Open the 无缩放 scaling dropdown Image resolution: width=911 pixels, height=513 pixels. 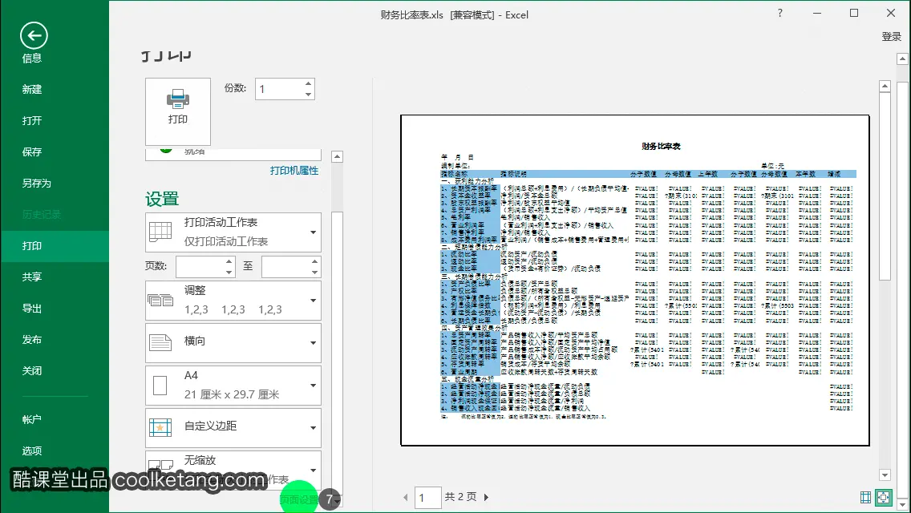coord(233,470)
